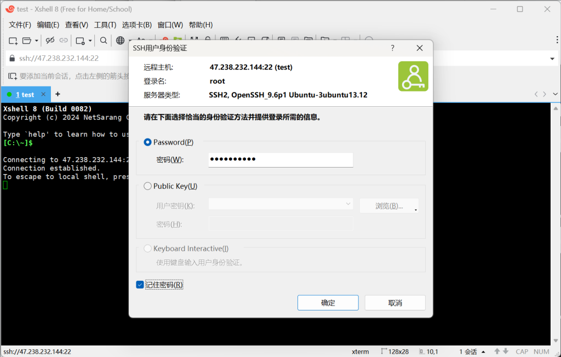Open the 帮助(H) menu

(201, 25)
